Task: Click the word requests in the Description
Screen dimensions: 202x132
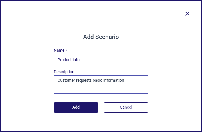Action: point(84,80)
